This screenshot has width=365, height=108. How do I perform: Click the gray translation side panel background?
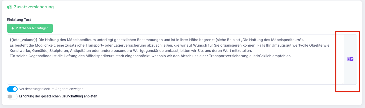pyautogui.click(x=350, y=73)
